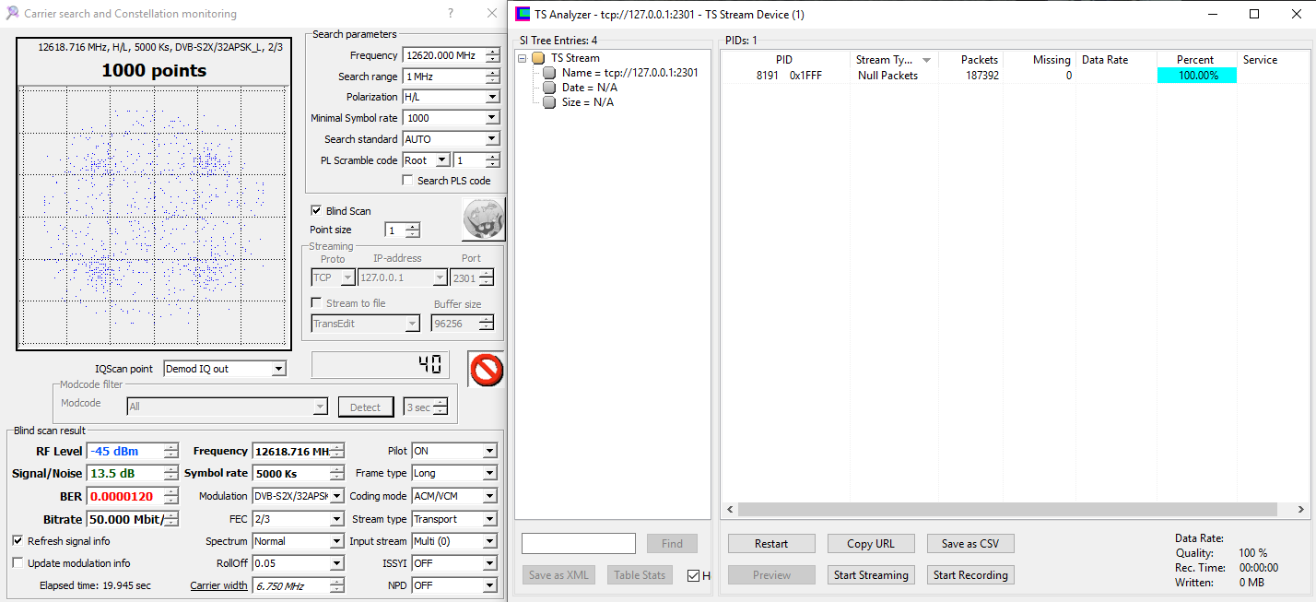Screen dimensions: 1316x602
Task: Increase the Point size stepper
Action: click(413, 227)
